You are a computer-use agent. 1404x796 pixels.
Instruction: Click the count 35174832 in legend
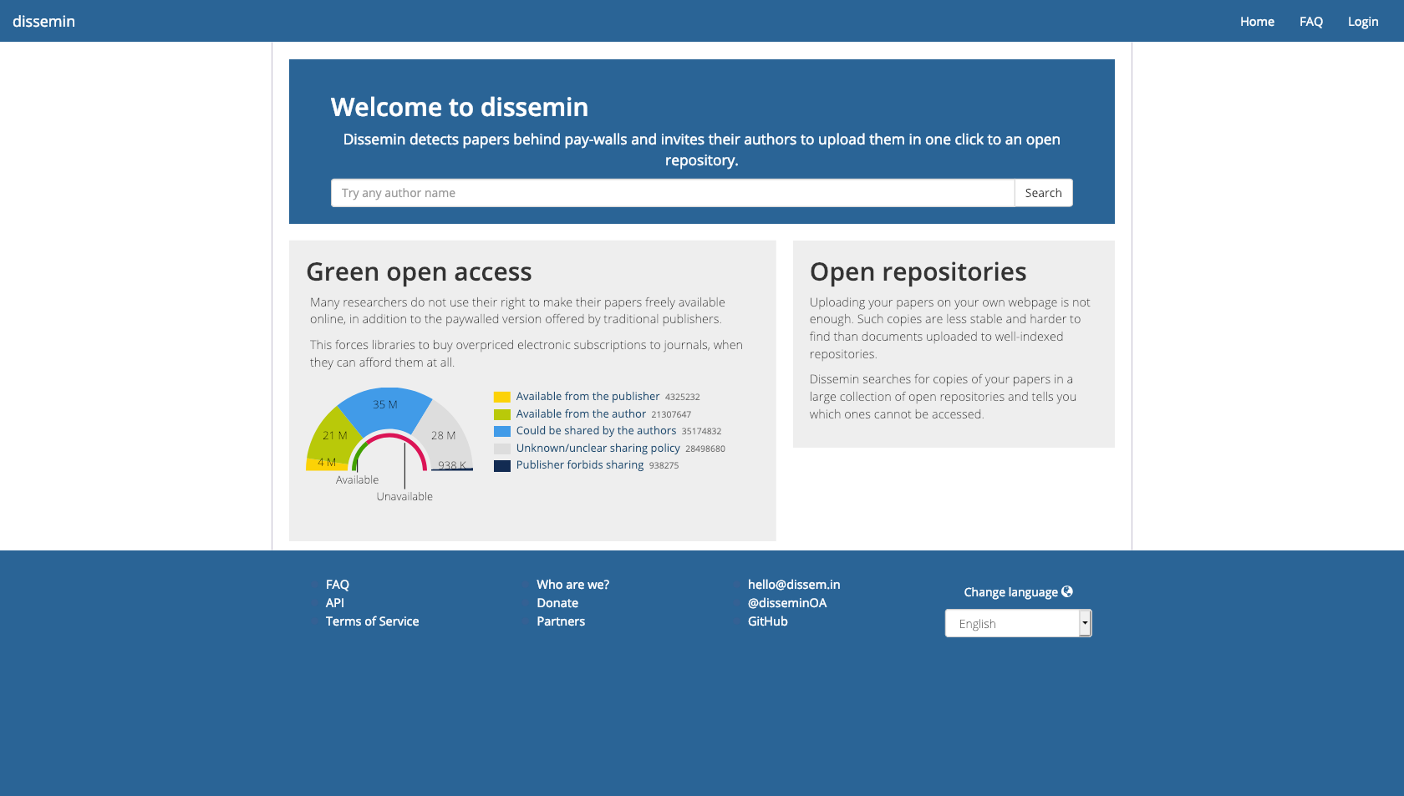point(701,432)
